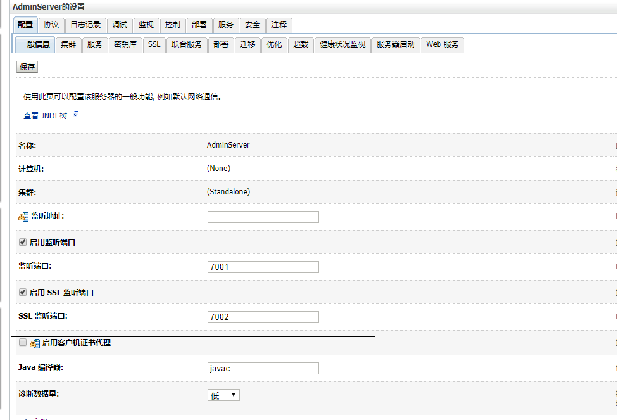Click the 保存 button
The image size is (617, 420).
point(27,67)
